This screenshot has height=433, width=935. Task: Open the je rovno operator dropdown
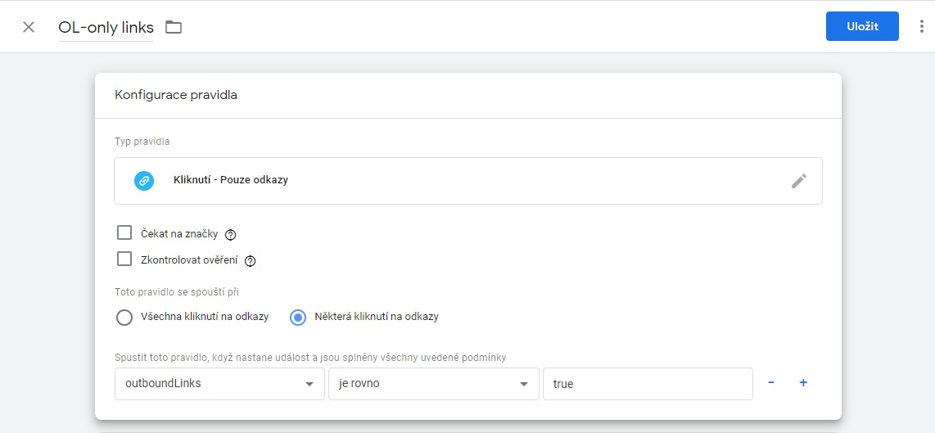[x=433, y=384]
